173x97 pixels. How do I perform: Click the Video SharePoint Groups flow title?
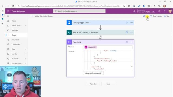(44, 16)
